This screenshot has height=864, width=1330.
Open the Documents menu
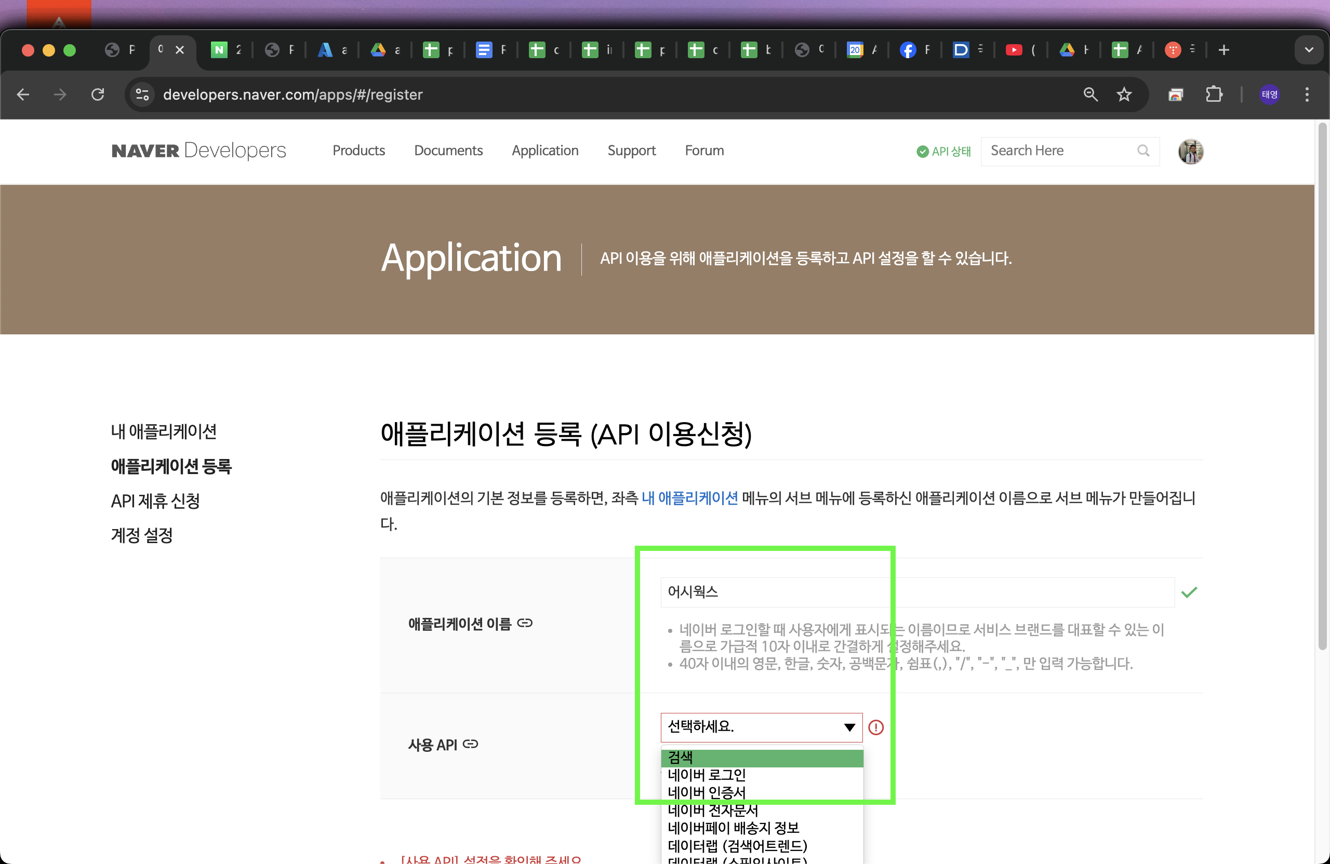coord(448,151)
